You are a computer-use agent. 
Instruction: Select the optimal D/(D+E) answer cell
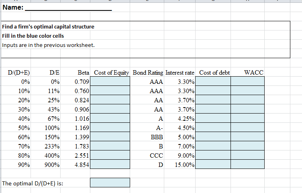coord(110,183)
